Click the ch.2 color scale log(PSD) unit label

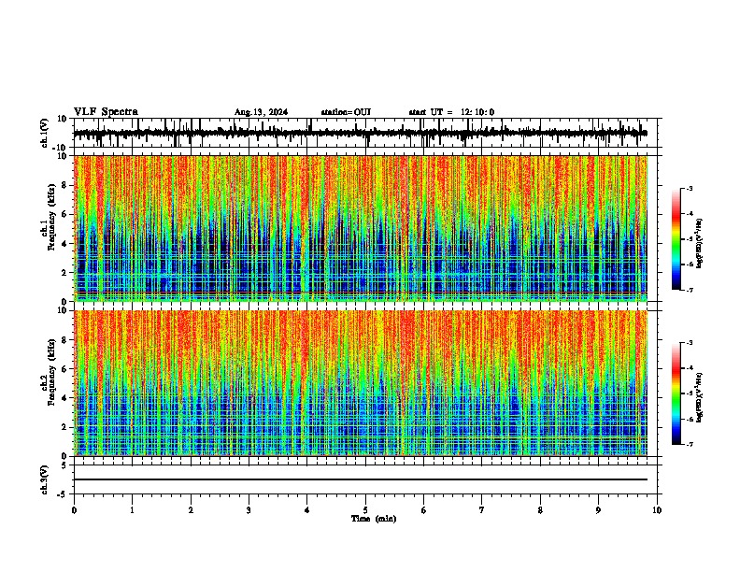(700, 397)
